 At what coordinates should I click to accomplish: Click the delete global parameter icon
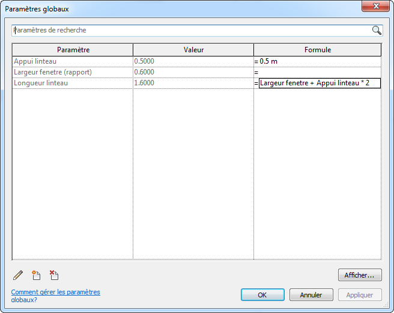tap(54, 275)
